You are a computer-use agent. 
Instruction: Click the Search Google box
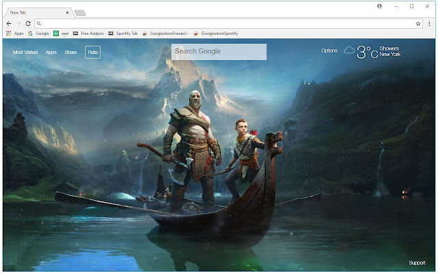tap(219, 52)
